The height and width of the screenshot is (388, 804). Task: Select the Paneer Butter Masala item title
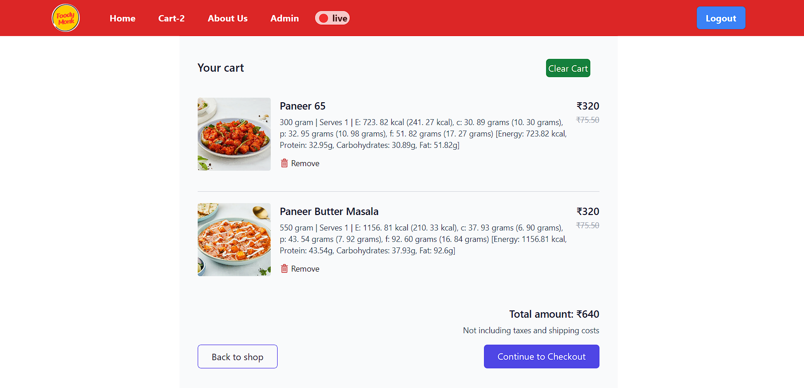click(x=329, y=211)
